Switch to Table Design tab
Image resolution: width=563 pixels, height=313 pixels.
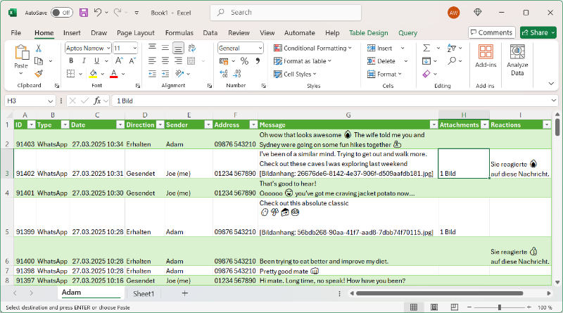(x=368, y=32)
